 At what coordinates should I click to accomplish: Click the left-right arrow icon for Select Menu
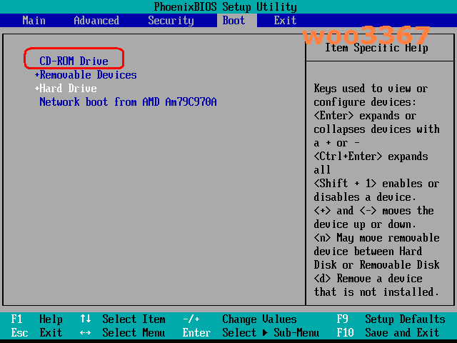pyautogui.click(x=86, y=333)
